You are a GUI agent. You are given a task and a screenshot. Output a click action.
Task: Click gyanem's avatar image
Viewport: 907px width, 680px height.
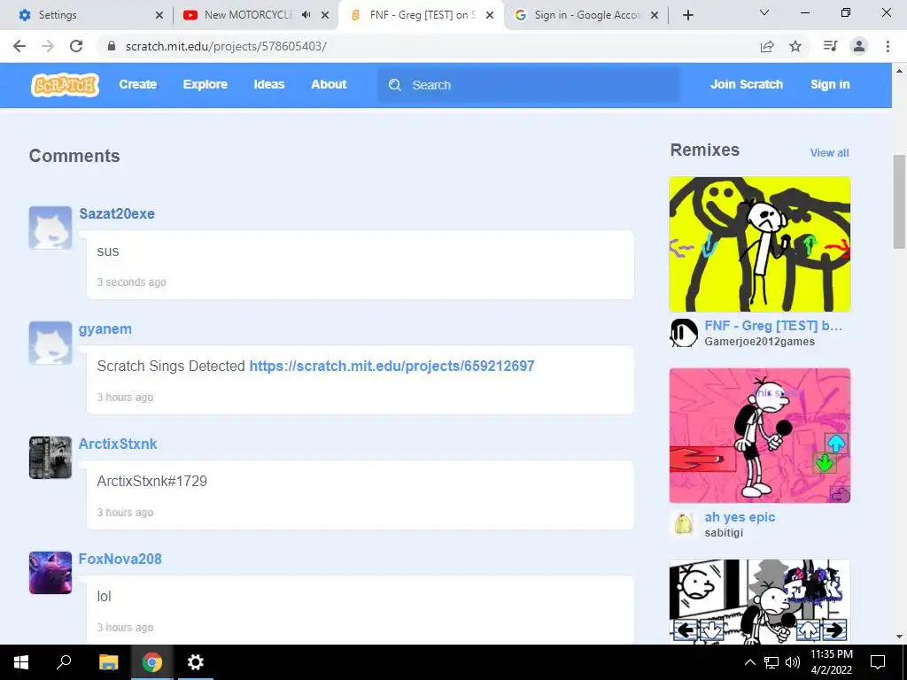pos(50,343)
